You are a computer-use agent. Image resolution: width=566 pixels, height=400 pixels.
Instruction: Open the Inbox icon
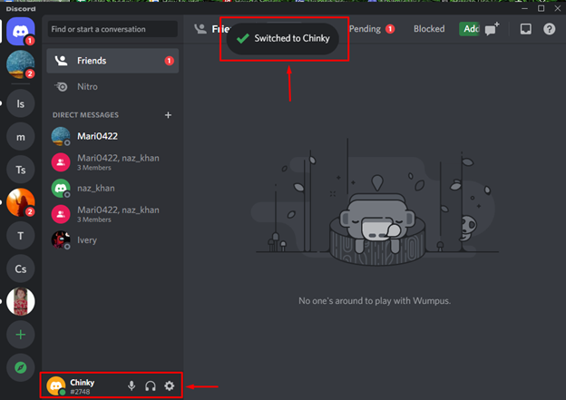tap(525, 29)
